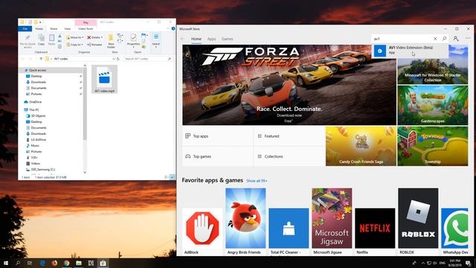Screen dimensions: 476x268
Task: Open Top apps in Microsoft Store
Action: tap(217, 136)
